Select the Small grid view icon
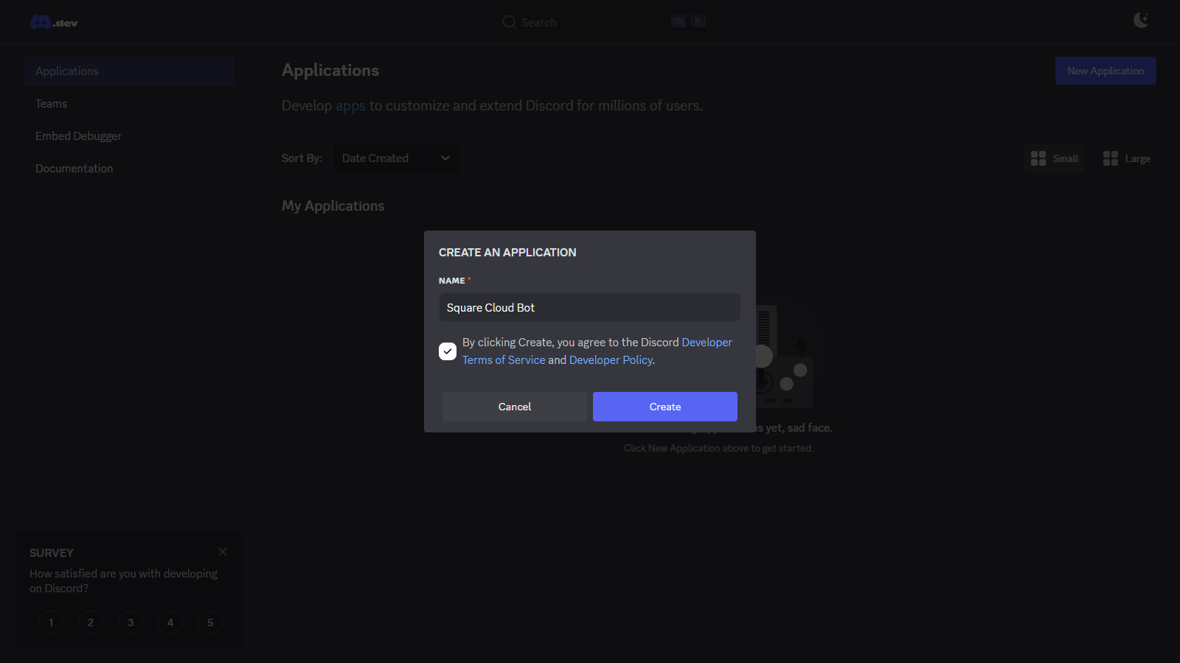Image resolution: width=1180 pixels, height=663 pixels. (1038, 158)
